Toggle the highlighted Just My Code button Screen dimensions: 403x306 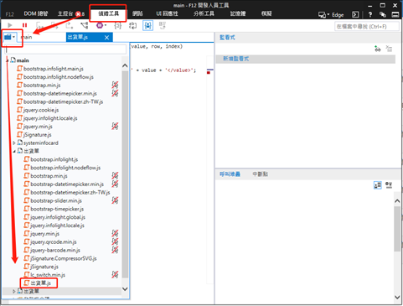click(147, 26)
